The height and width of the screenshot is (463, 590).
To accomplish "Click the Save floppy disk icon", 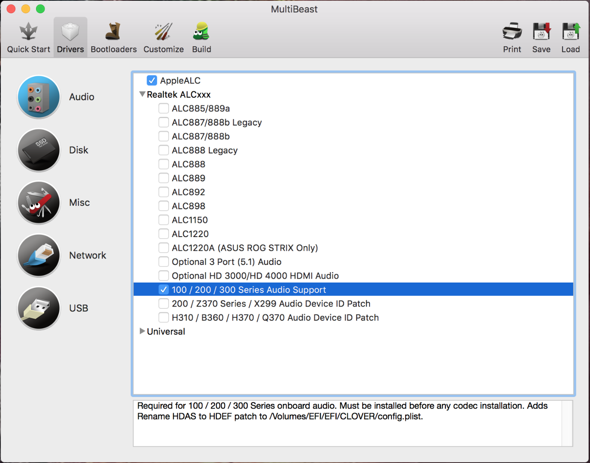I will tap(542, 32).
